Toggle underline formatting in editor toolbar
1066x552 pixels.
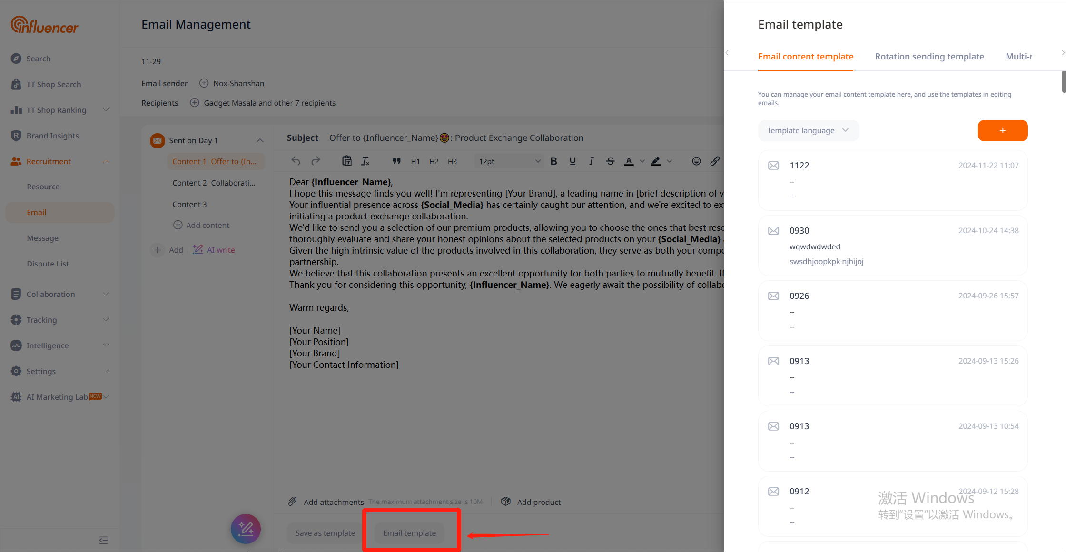(x=572, y=161)
